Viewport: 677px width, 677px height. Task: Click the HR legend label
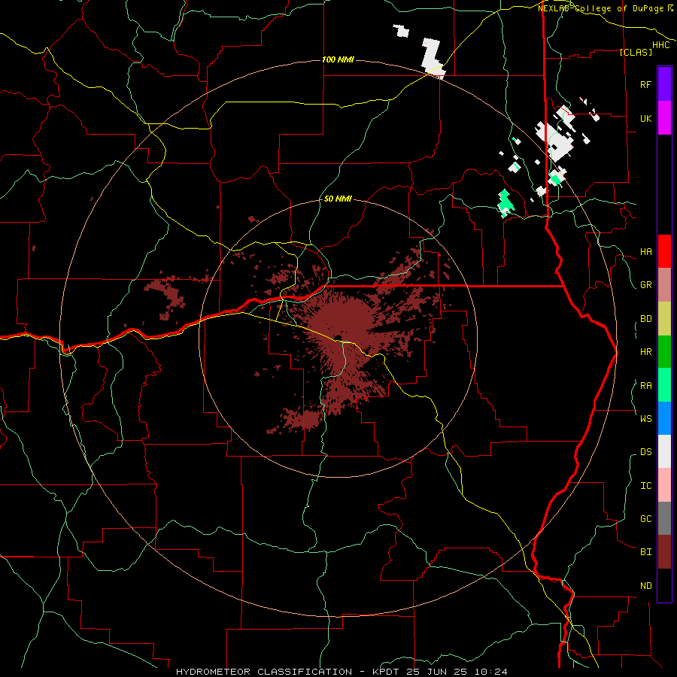coord(645,352)
